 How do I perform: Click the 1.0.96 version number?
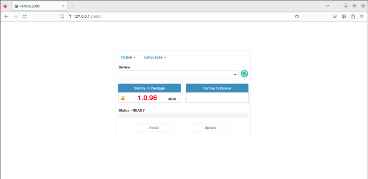click(147, 98)
